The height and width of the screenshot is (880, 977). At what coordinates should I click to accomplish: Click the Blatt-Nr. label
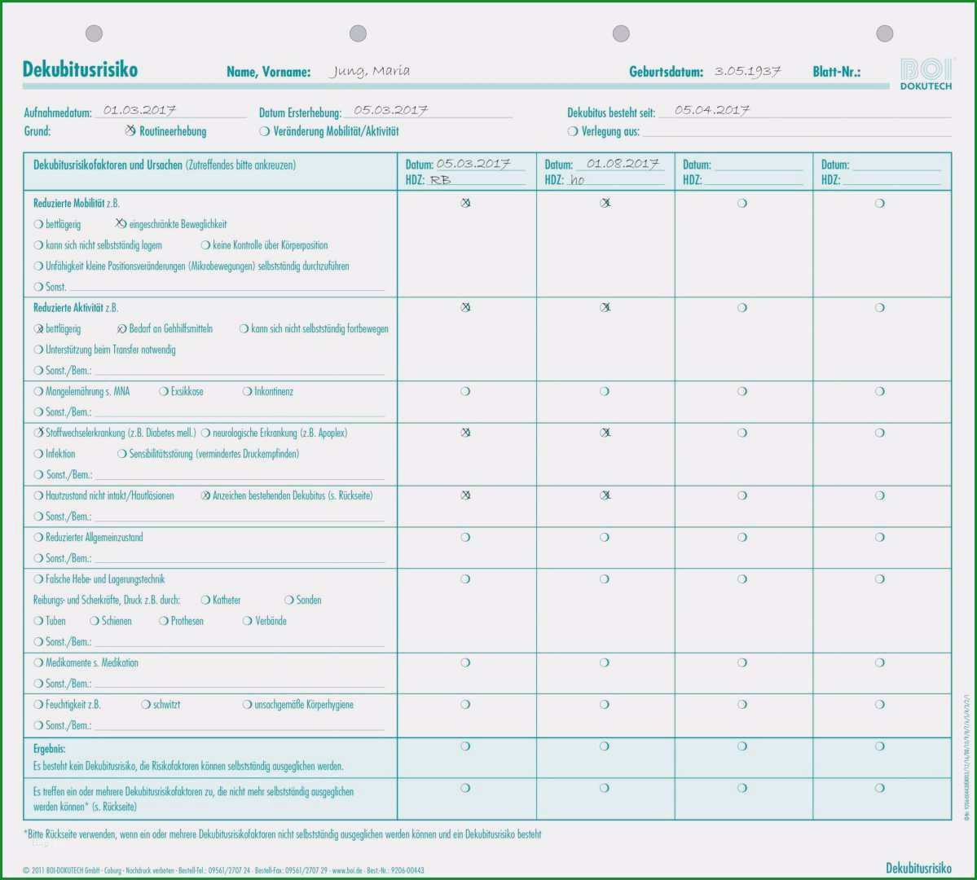coord(836,72)
